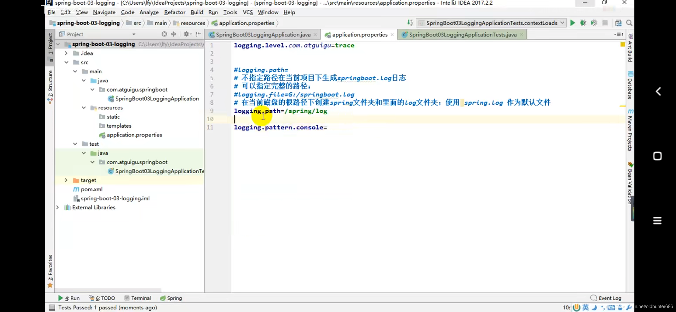Open the Project Structure icon
Screen dimensions: 676x312
pos(618,23)
